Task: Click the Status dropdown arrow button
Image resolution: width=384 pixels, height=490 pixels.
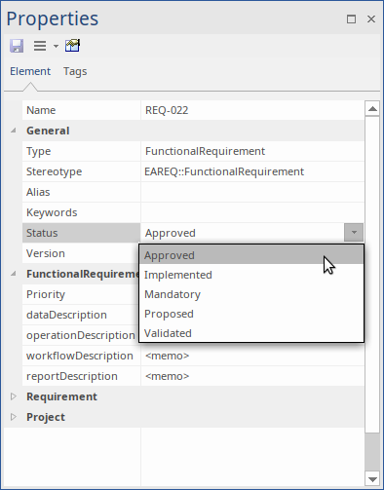Action: (354, 233)
